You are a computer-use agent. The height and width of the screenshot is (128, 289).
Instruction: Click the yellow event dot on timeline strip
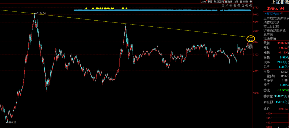pos(86,8)
